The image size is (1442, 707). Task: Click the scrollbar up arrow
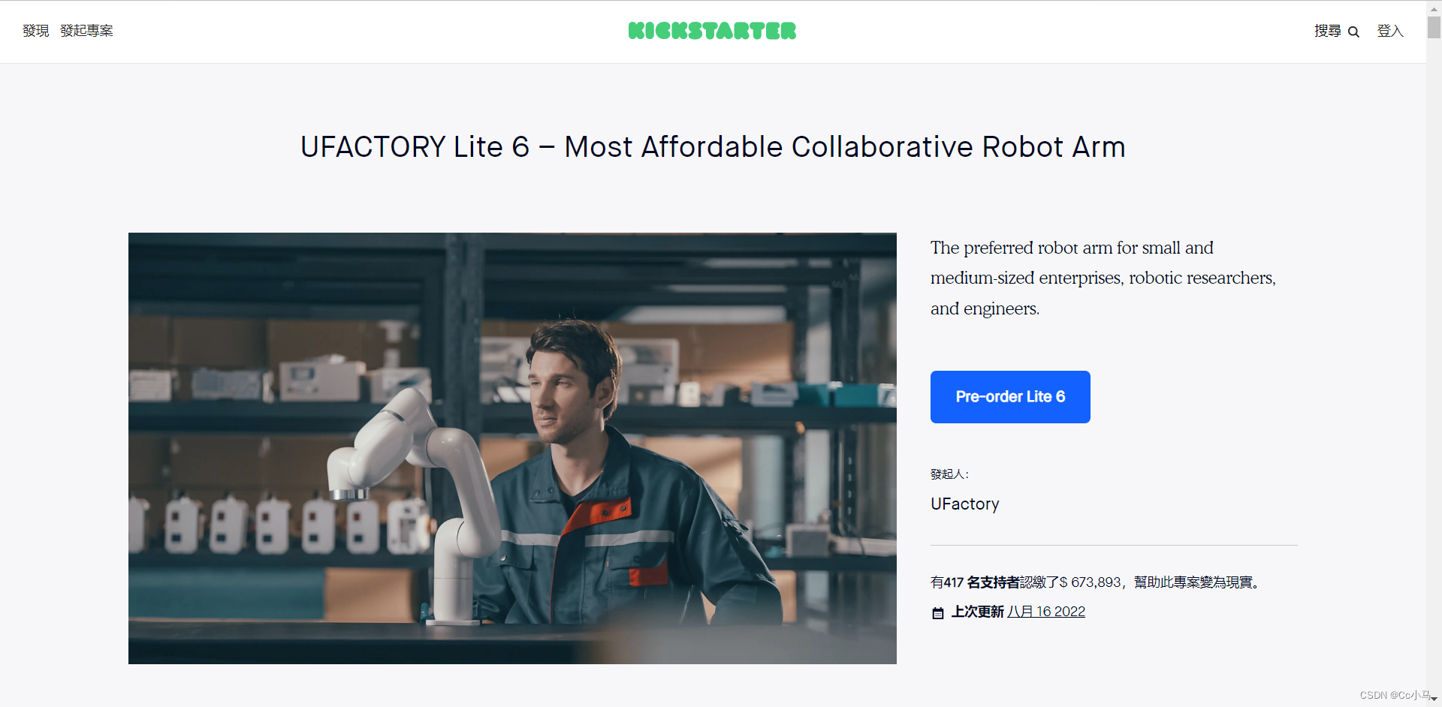click(x=1434, y=8)
